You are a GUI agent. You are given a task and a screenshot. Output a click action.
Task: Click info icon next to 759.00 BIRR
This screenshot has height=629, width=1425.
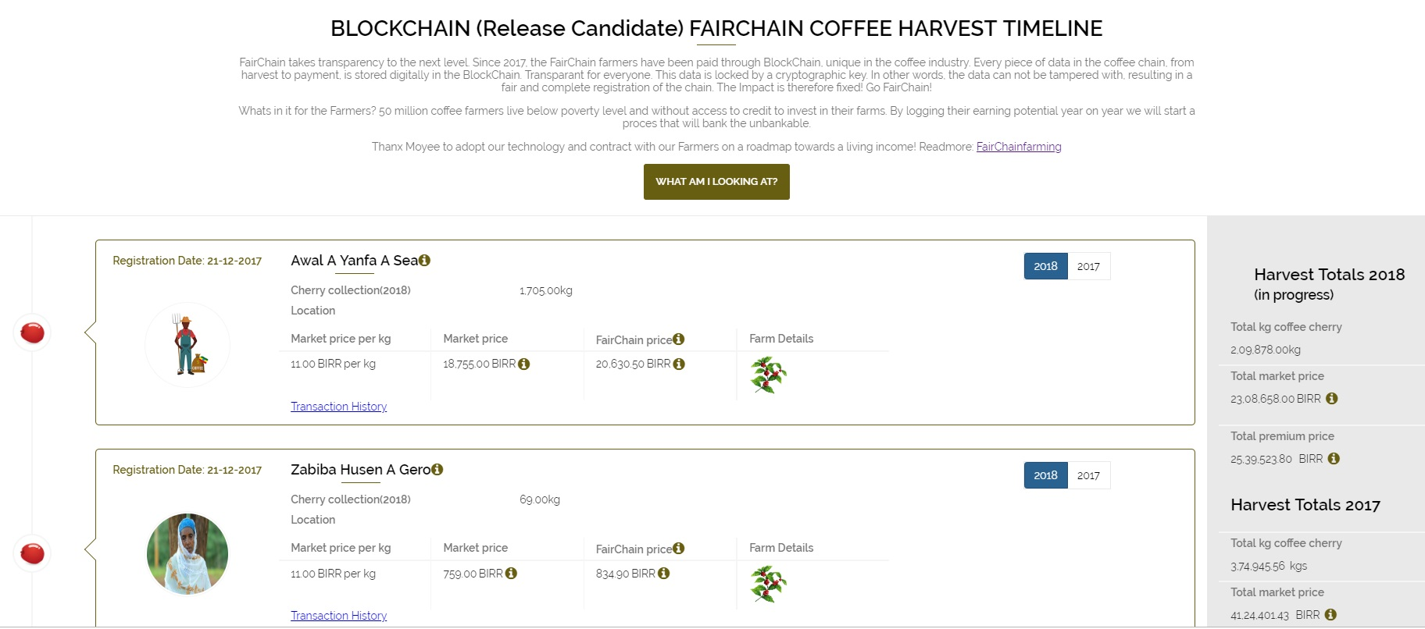tap(512, 574)
